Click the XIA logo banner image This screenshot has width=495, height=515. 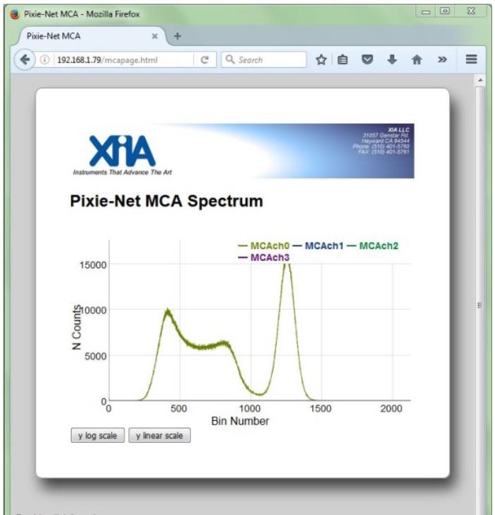coord(243,151)
